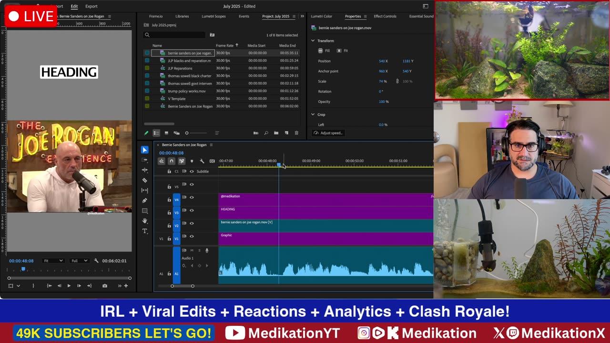Click the Export Frame camera icon

(105, 286)
